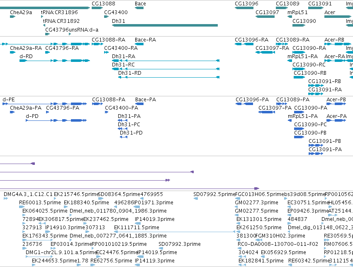Click cDNA EK188340.5prime
Screen dimensions: 353x267
tap(86, 203)
